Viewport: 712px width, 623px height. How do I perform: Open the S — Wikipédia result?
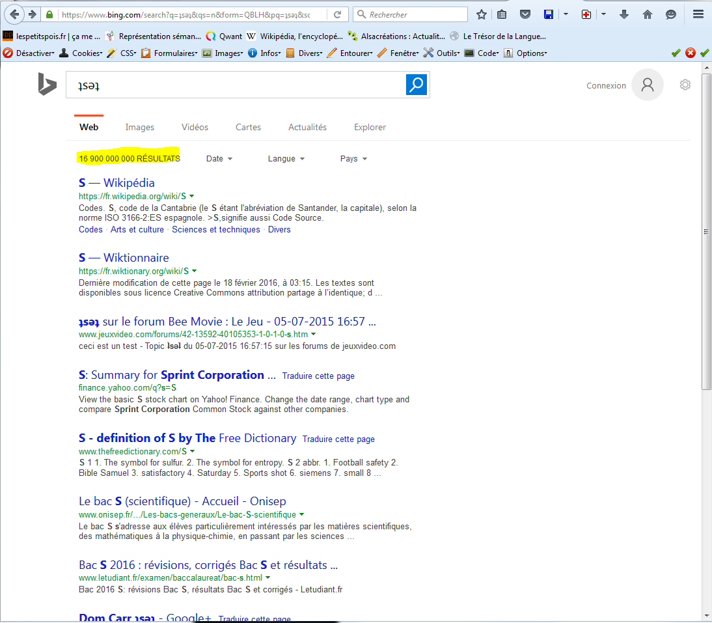coord(116,183)
